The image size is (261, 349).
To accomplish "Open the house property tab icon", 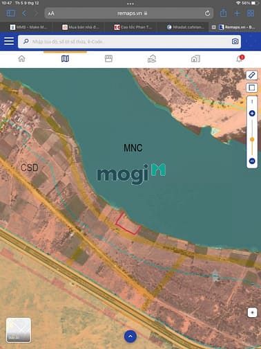I will [152, 59].
